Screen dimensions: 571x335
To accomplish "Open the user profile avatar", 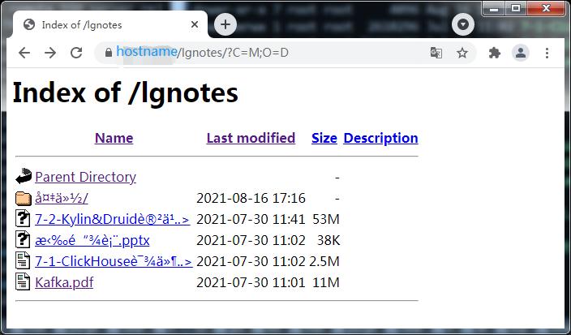I will 521,53.
